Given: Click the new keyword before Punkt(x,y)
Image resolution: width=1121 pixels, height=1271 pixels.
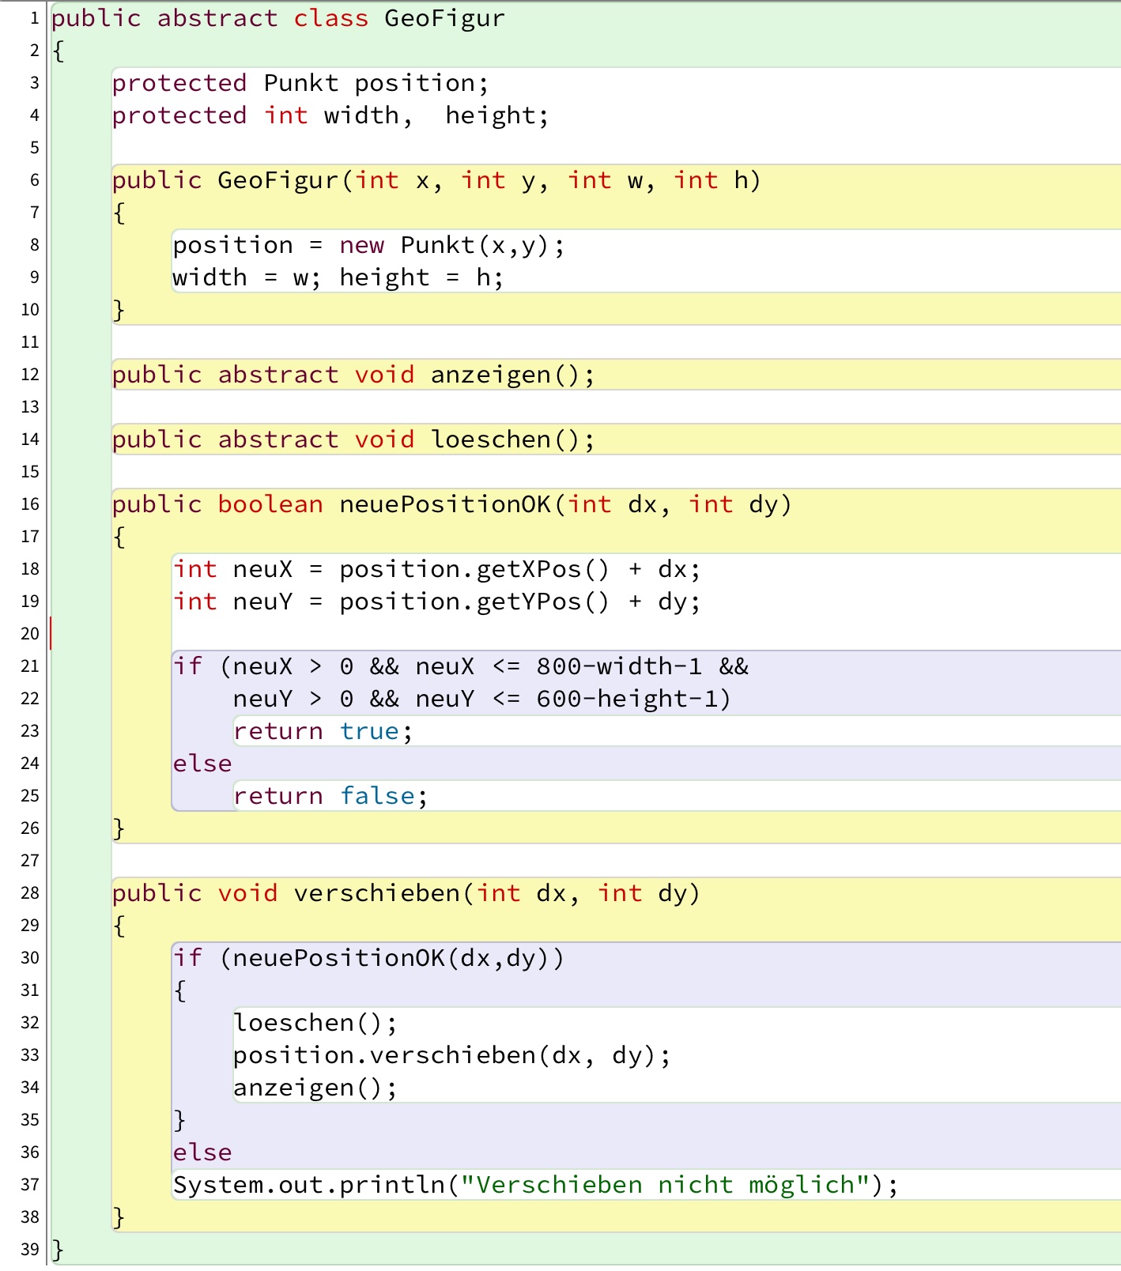Looking at the screenshot, I should [x=361, y=245].
